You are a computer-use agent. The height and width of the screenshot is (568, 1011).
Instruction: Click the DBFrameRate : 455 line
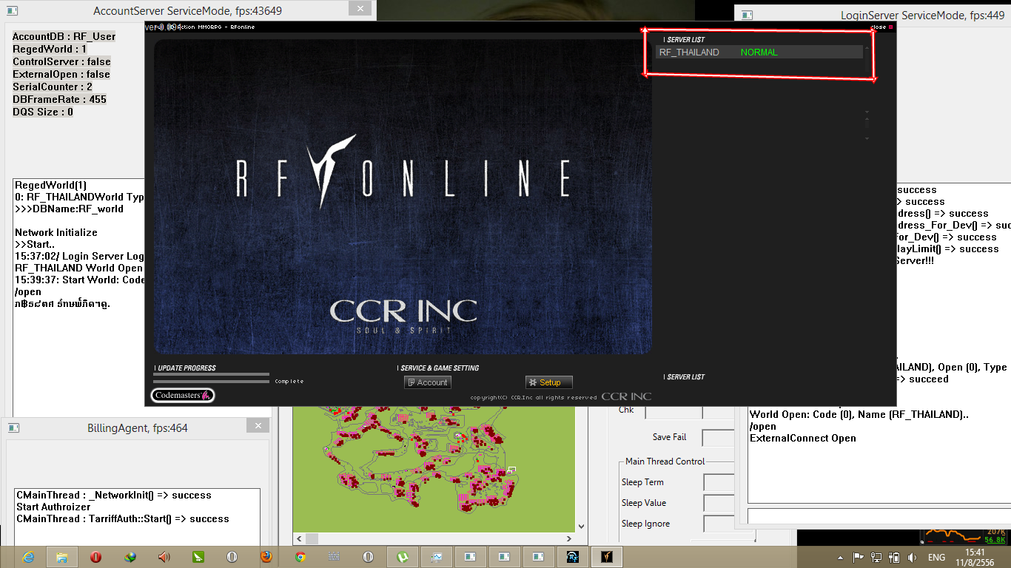click(59, 99)
